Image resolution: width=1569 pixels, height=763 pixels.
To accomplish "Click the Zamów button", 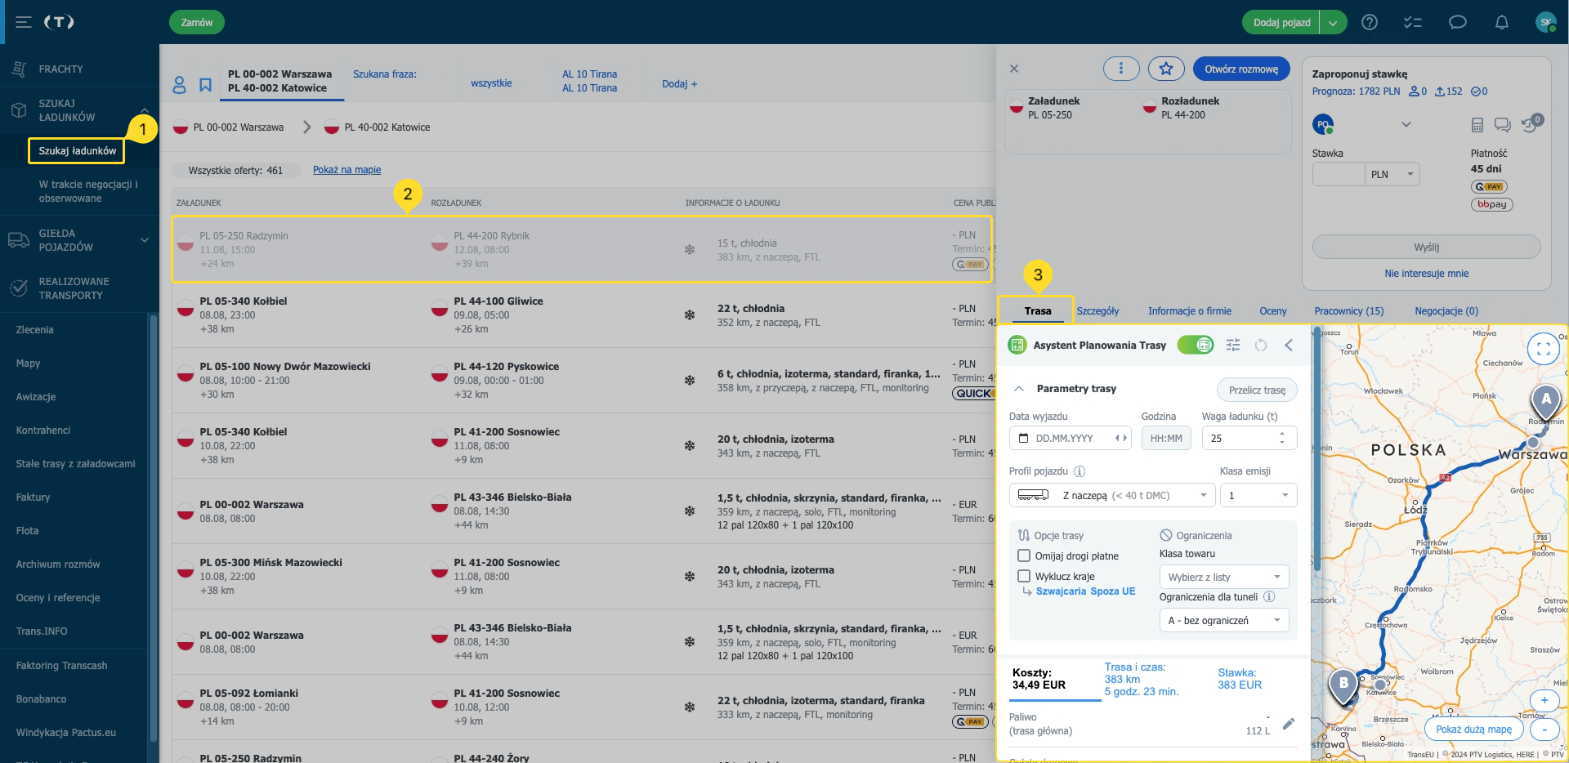I will (197, 22).
